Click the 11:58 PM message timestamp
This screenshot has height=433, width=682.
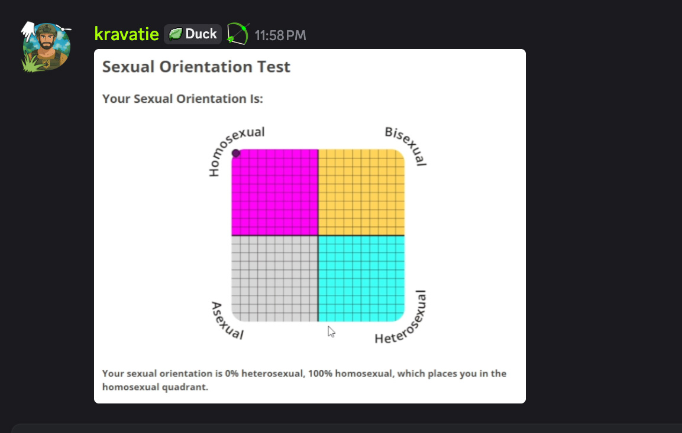click(280, 35)
